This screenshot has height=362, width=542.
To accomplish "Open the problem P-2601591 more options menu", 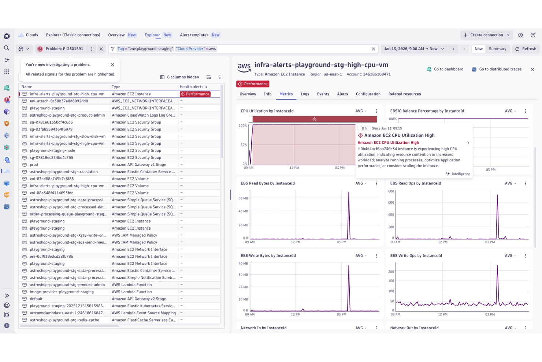I will (x=91, y=49).
